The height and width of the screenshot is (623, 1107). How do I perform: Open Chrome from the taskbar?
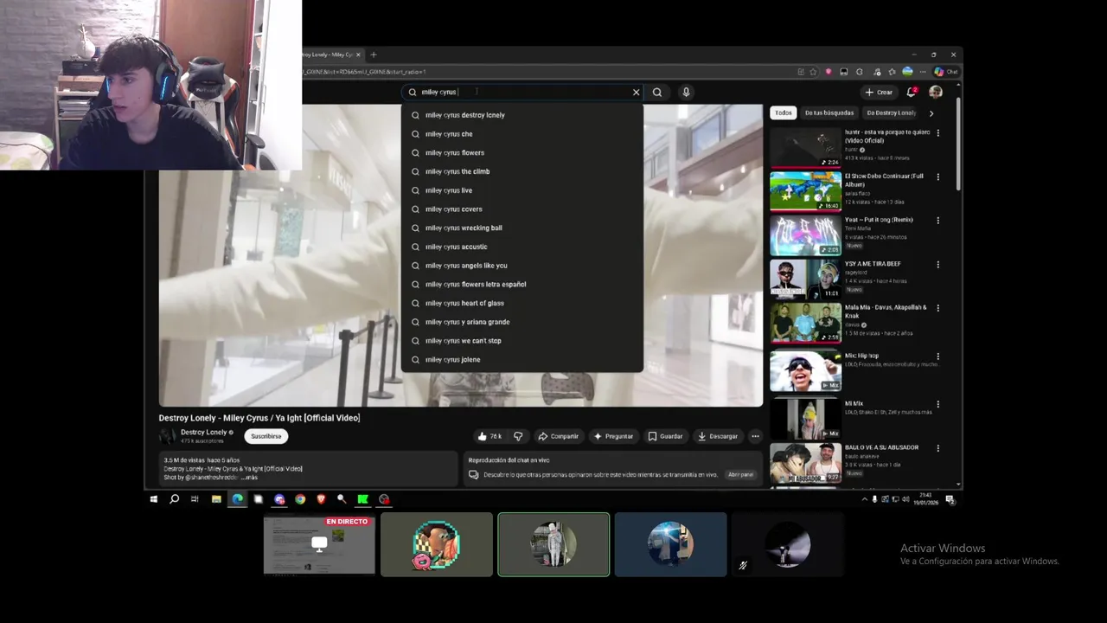(300, 499)
